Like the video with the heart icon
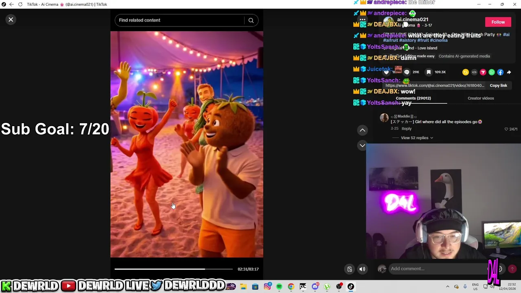 [x=386, y=72]
